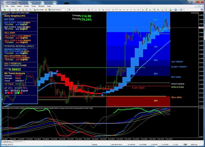This screenshot has width=205, height=147.
Task: Enable chart Auto Scroll
Action: coord(162,9)
